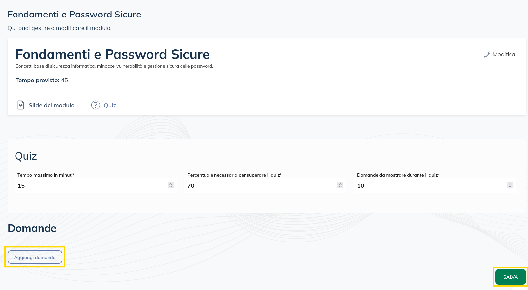Switch to the Quiz tab
The width and height of the screenshot is (528, 290).
coord(109,105)
